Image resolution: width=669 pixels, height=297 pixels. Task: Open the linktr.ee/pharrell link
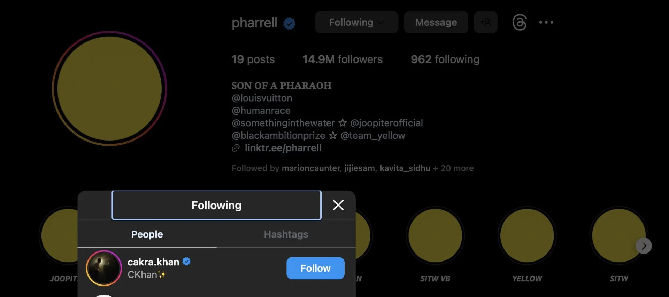283,148
